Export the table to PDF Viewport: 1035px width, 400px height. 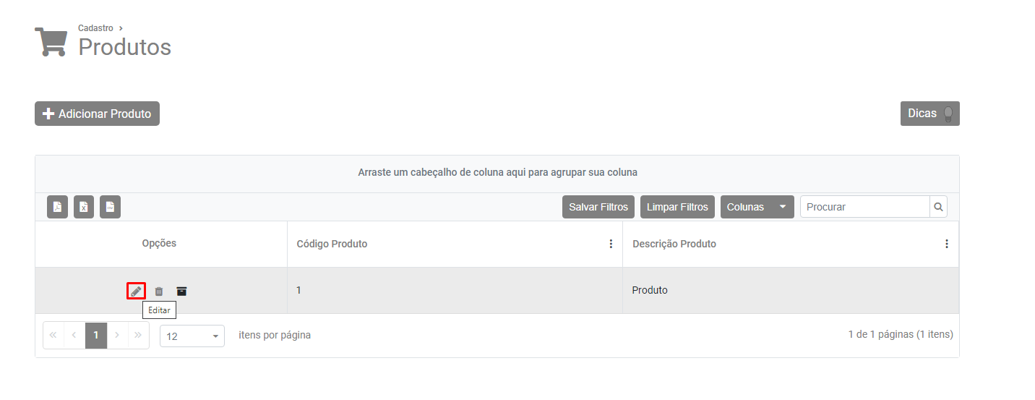click(x=57, y=207)
